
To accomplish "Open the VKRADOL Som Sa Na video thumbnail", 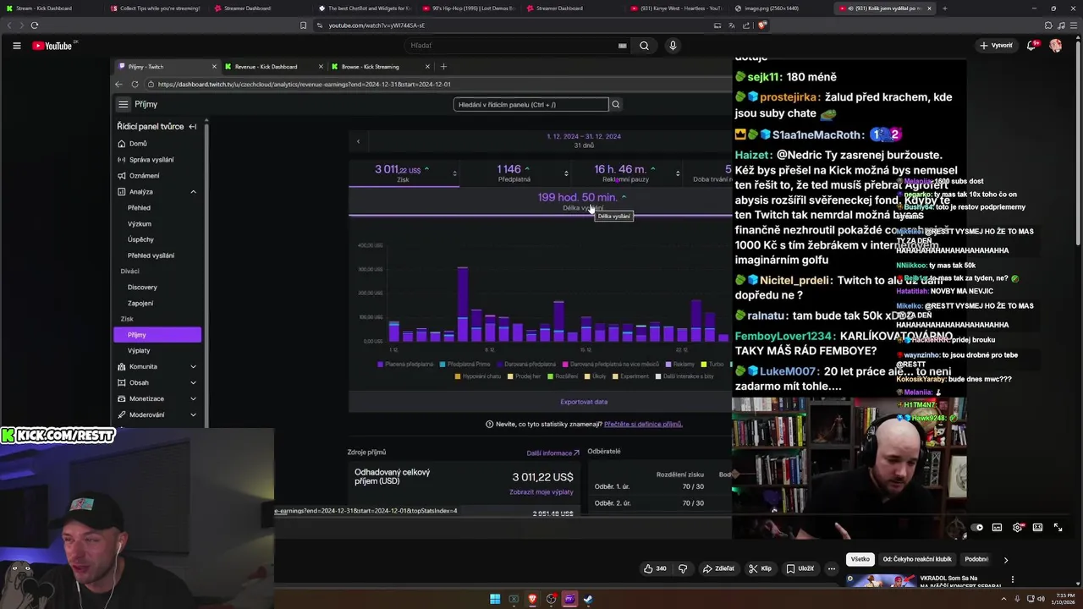I will coord(881,580).
